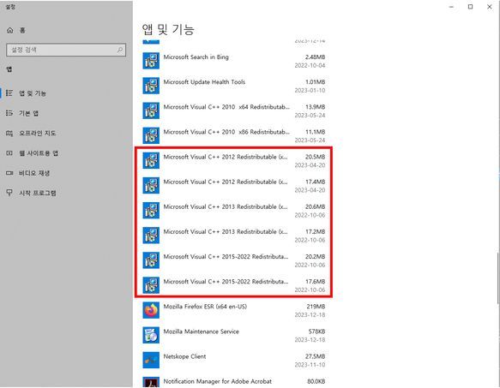
Task: Select Notification Manager for Adobe Acrobat
Action: pyautogui.click(x=234, y=382)
